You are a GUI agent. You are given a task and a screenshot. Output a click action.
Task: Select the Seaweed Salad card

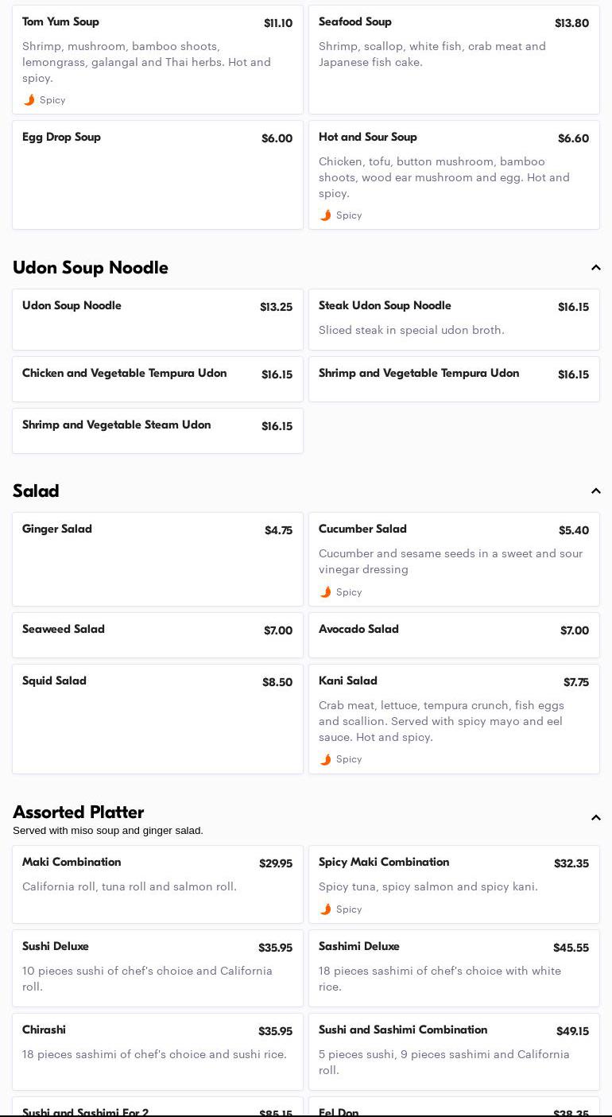[x=157, y=634]
